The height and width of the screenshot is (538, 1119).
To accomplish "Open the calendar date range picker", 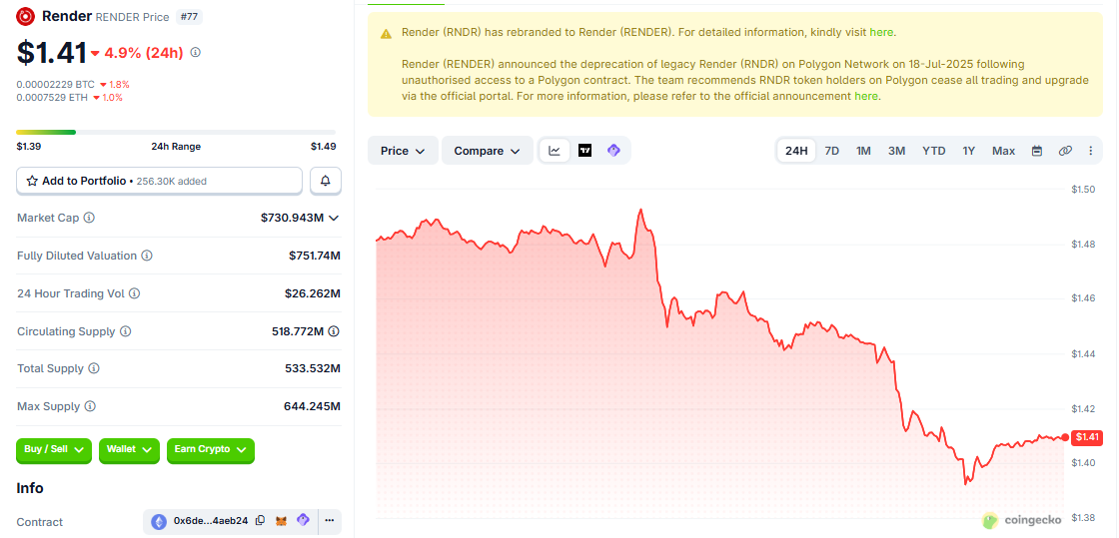I will point(1037,151).
